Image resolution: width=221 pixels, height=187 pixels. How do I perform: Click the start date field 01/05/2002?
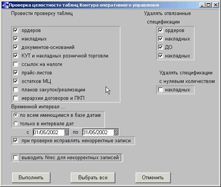tap(48, 132)
